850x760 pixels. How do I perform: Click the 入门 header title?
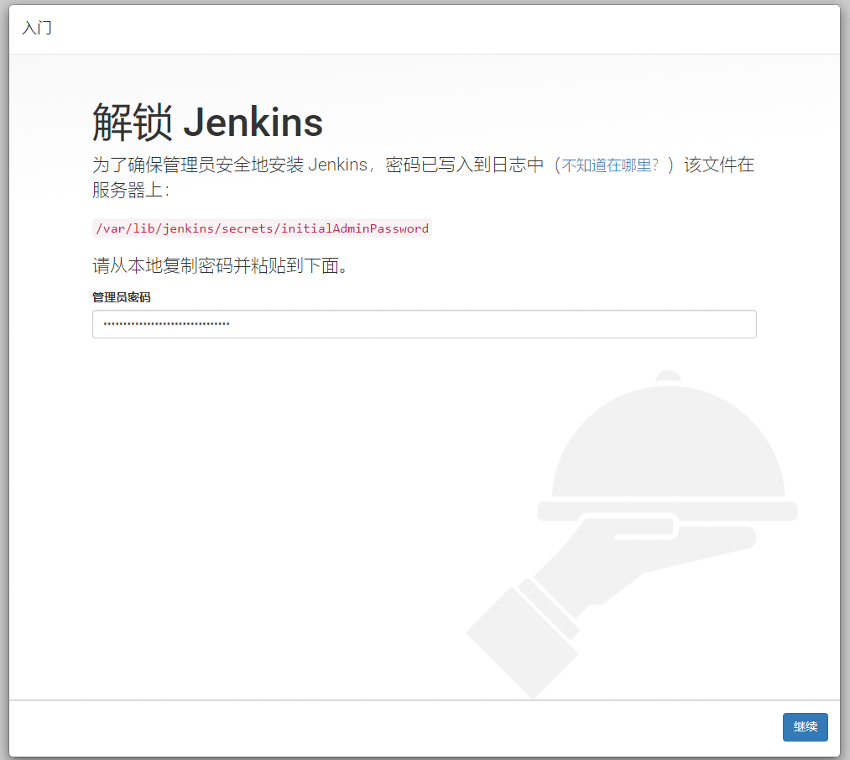click(x=36, y=28)
